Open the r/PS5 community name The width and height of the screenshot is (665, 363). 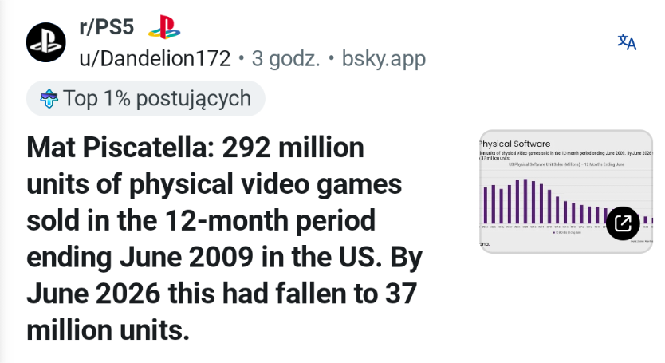(x=107, y=27)
